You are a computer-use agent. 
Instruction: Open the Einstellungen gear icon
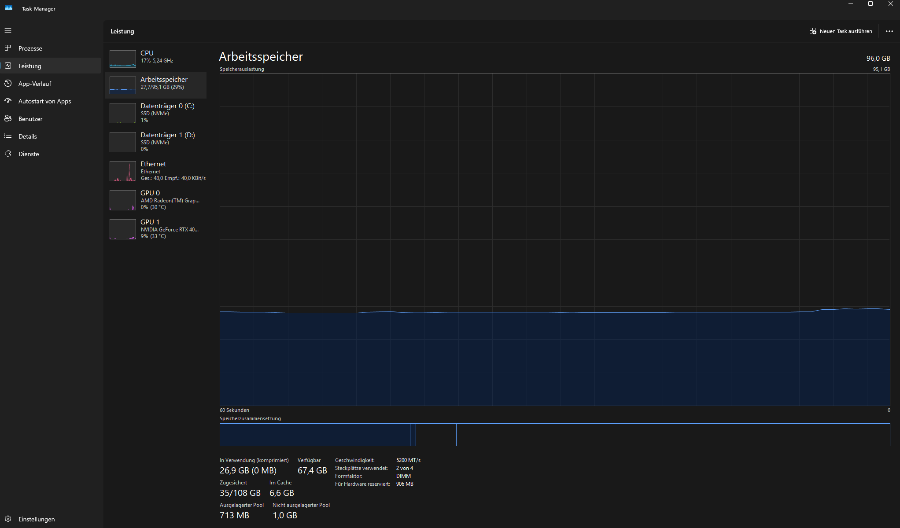[8, 519]
